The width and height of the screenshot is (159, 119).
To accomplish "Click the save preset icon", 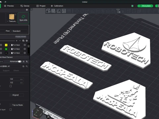I will 24,66.
